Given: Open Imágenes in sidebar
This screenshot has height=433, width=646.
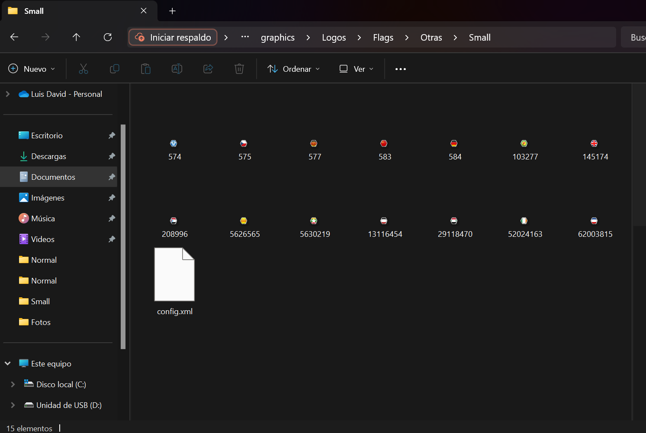Looking at the screenshot, I should pos(59,197).
